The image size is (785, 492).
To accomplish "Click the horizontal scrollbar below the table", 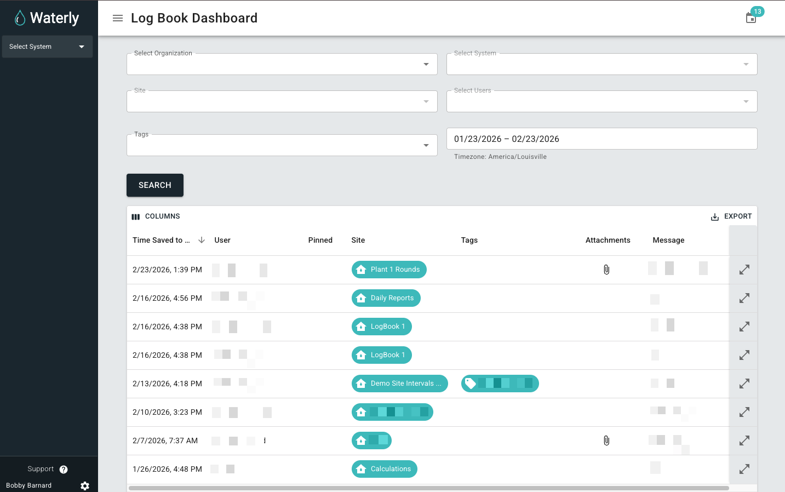I will click(428, 488).
